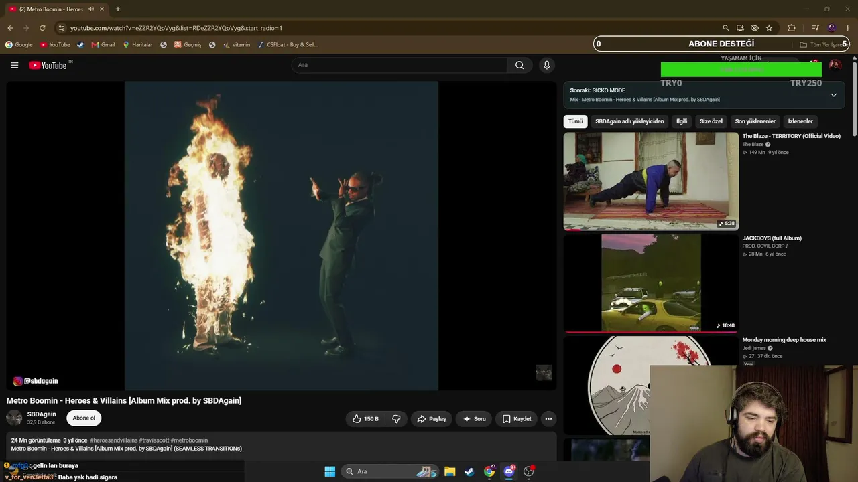Select the SBDAgain adlı yükleyiciden chip
The height and width of the screenshot is (482, 858).
coord(629,121)
